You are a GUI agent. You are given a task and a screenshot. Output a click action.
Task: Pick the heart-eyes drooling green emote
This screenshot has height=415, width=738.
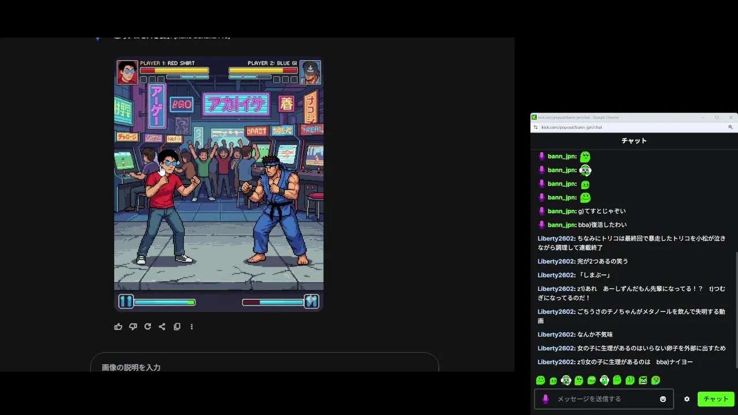[x=656, y=380]
